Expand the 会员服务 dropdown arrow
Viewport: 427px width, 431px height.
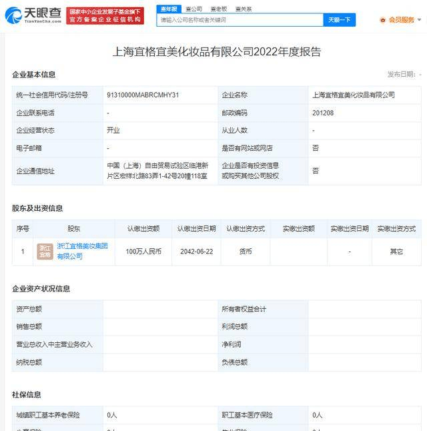click(419, 20)
